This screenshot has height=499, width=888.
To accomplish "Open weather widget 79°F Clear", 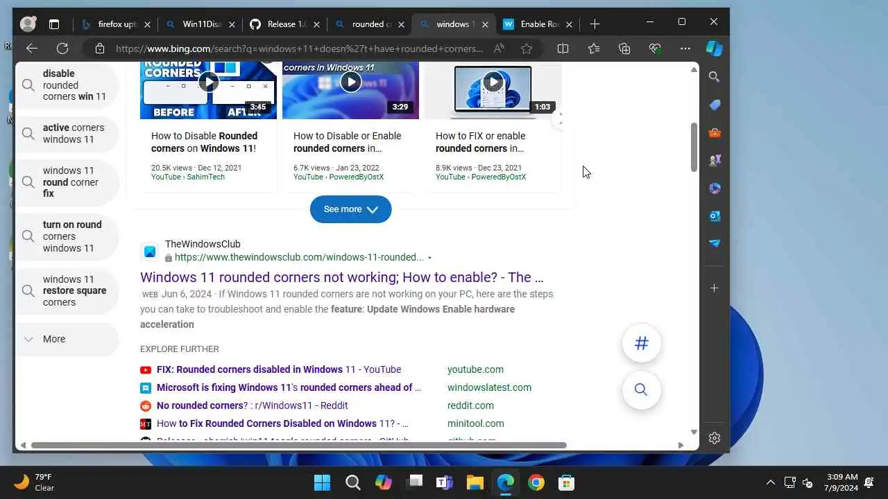I will point(35,482).
